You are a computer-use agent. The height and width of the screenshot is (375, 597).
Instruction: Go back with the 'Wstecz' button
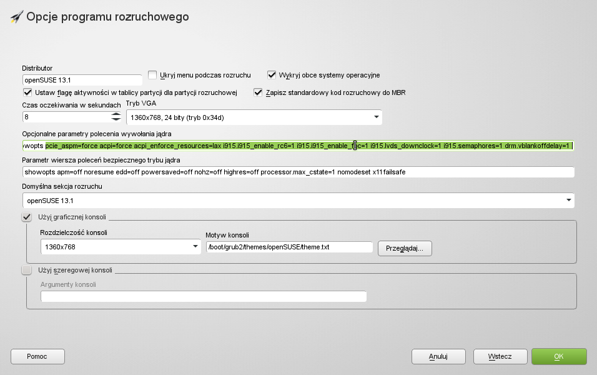click(500, 356)
